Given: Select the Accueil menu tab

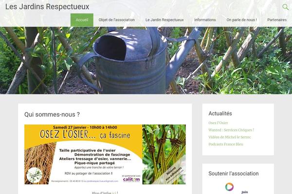Looking at the screenshot, I should (82, 20).
